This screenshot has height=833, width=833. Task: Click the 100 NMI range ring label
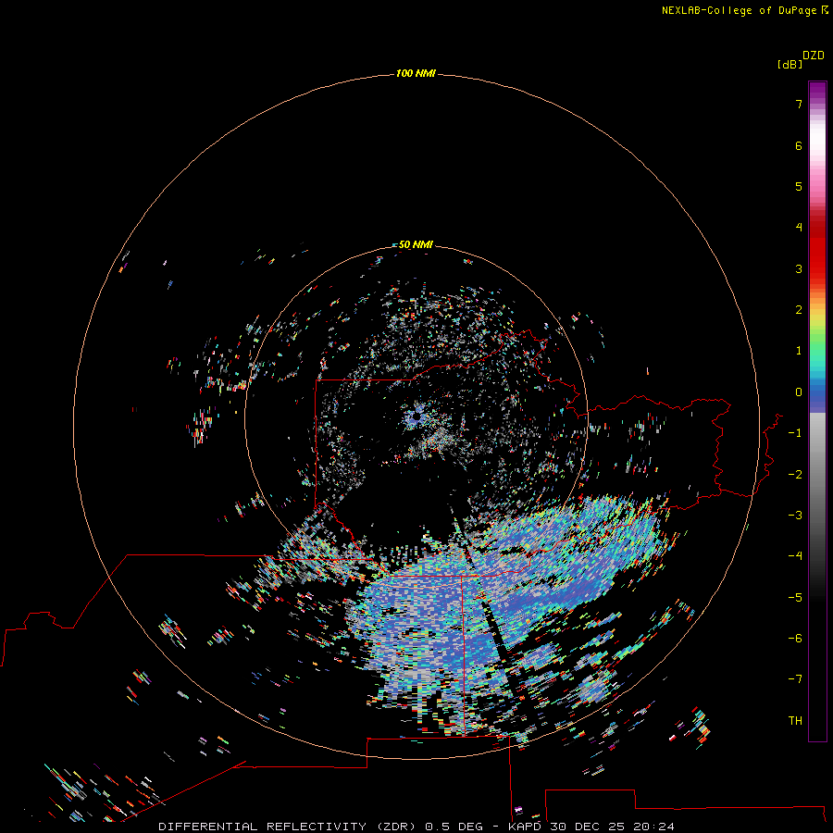point(416,73)
